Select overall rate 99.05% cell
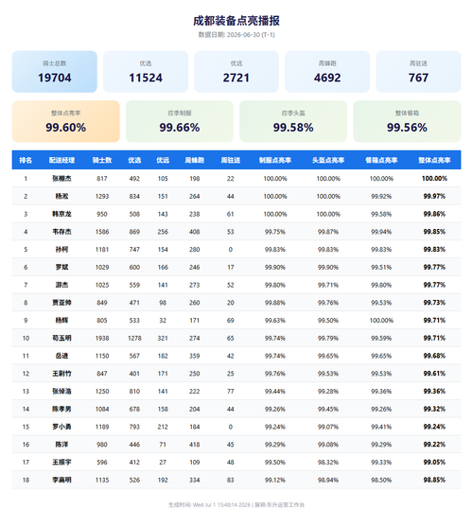Viewport: 473px width, 526px height. point(434,463)
